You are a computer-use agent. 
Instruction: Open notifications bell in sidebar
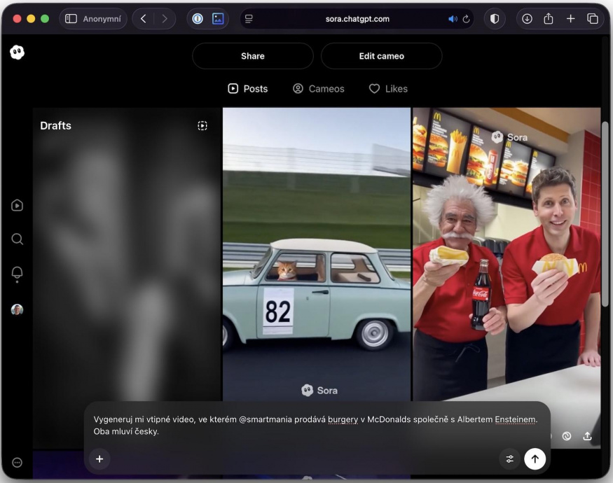pos(18,274)
